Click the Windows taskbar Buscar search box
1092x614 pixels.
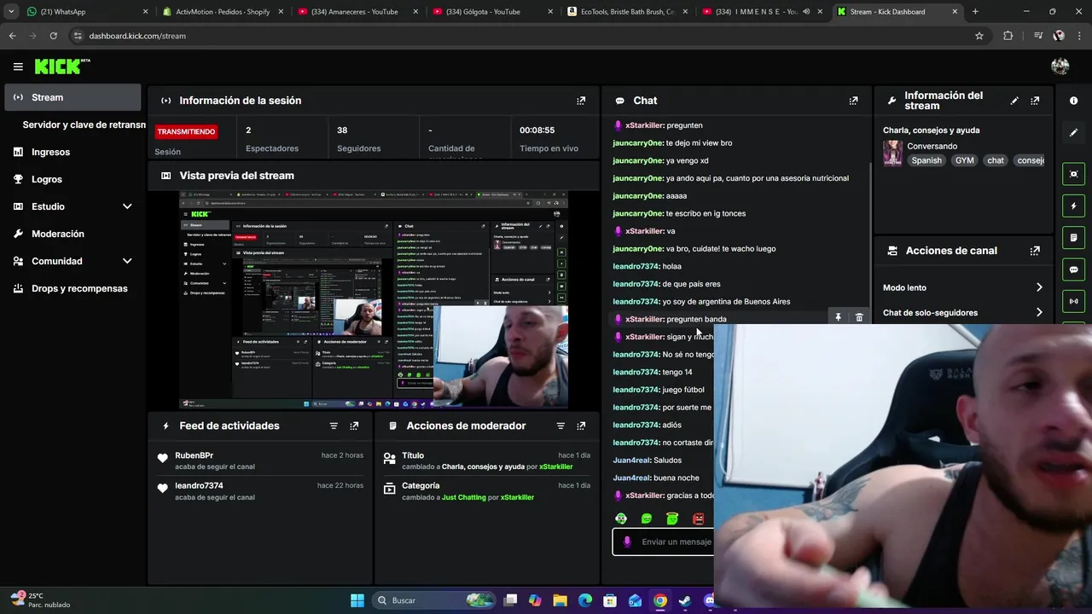(435, 600)
